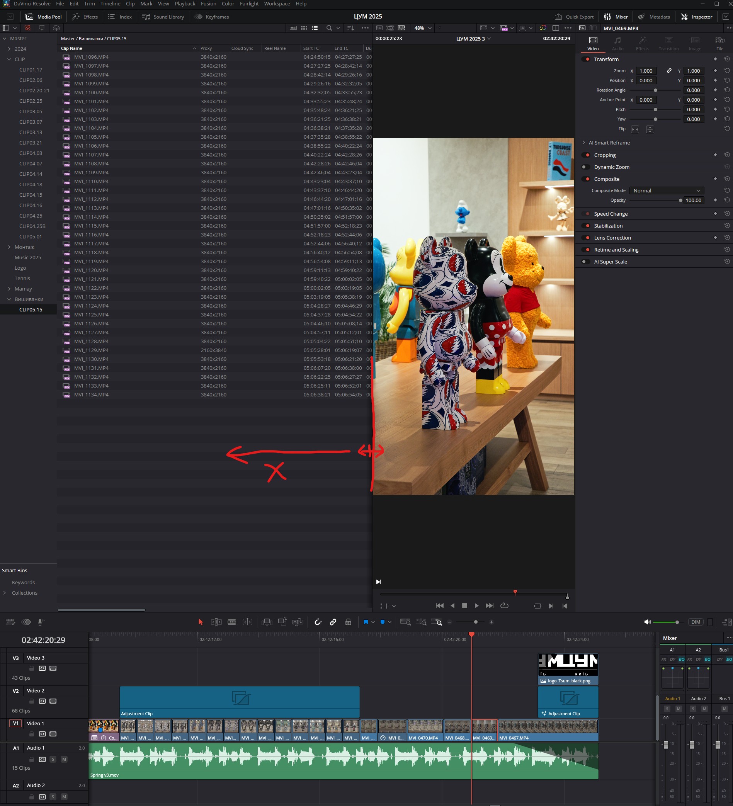Add a blue marker

pyautogui.click(x=382, y=622)
